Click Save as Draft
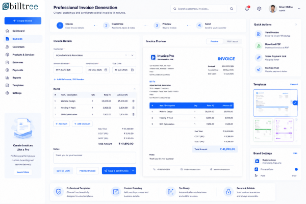This screenshot has width=306, height=204. [63, 171]
